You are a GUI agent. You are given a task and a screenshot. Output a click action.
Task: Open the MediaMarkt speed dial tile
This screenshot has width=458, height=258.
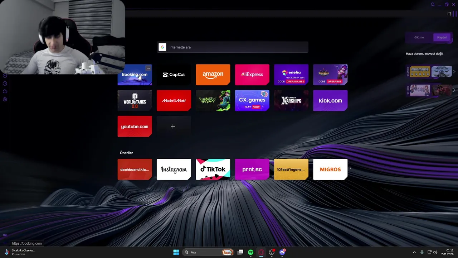pyautogui.click(x=174, y=101)
